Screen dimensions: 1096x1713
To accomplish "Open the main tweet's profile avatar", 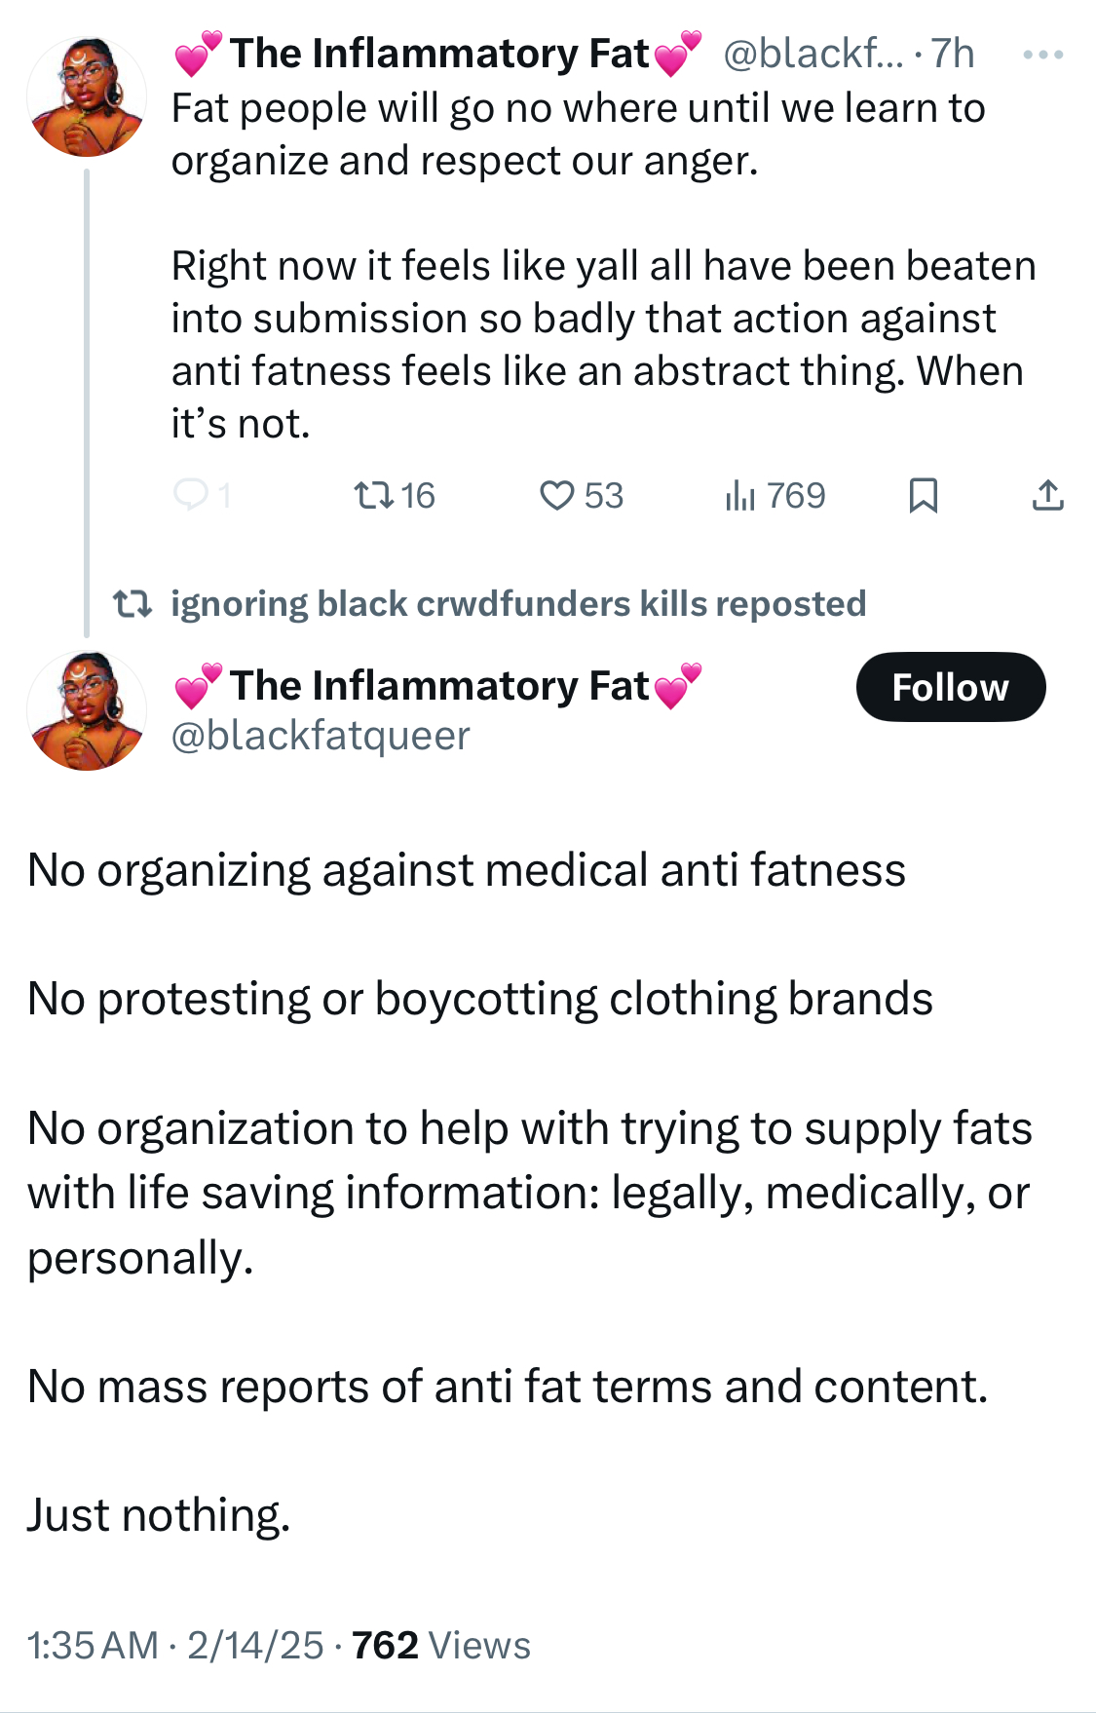I will (87, 710).
